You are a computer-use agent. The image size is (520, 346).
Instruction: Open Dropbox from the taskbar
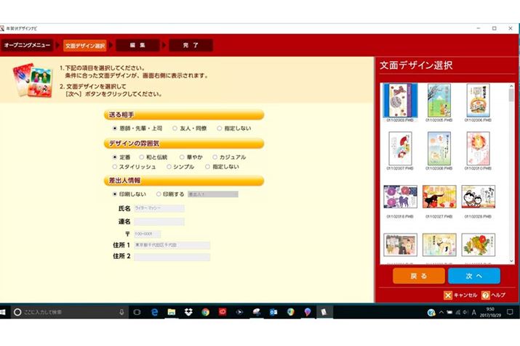coord(188,312)
